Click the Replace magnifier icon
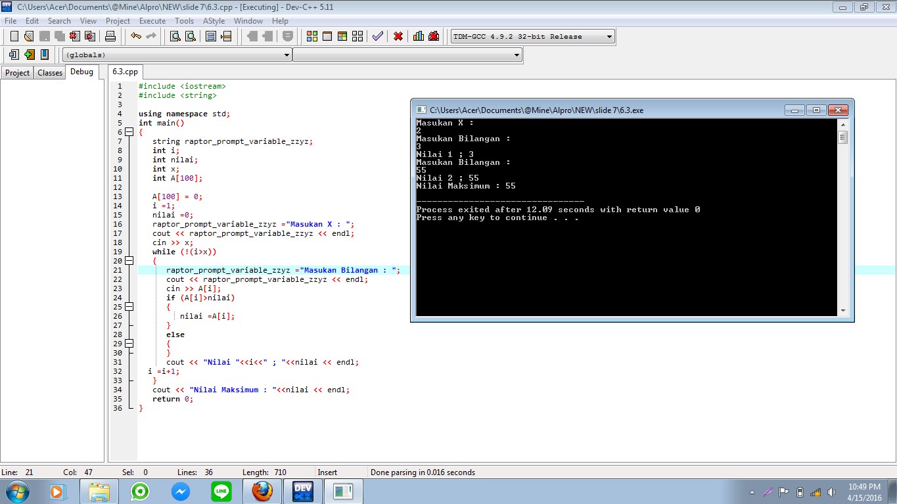 [190, 36]
